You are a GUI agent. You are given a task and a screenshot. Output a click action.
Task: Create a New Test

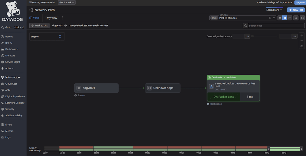[296, 10]
